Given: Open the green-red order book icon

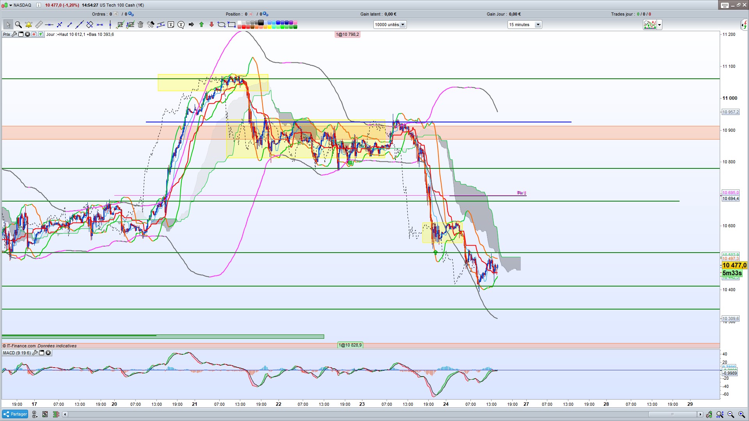Looking at the screenshot, I should click(56, 414).
